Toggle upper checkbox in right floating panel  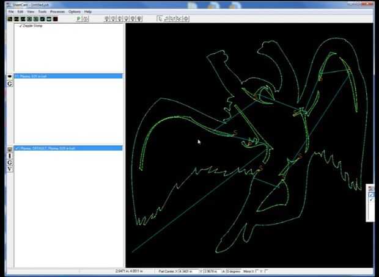[x=371, y=195]
